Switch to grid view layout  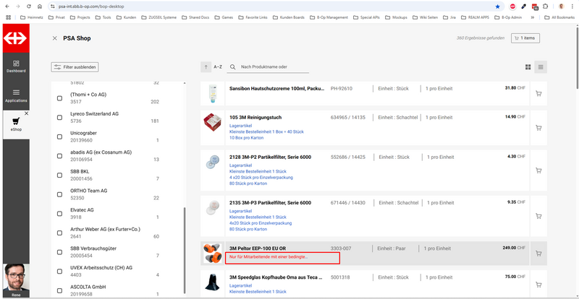pyautogui.click(x=528, y=67)
